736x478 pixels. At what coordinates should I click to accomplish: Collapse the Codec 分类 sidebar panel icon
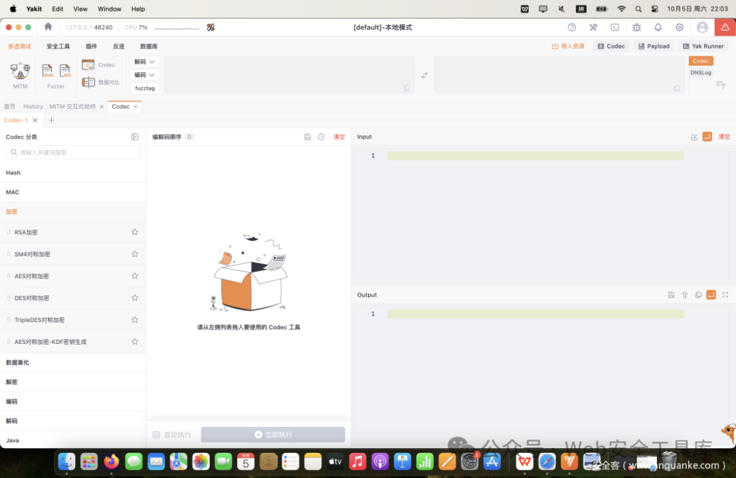pos(135,137)
